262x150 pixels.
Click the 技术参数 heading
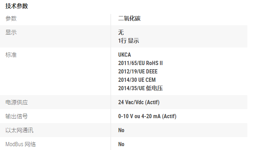(x=17, y=6)
